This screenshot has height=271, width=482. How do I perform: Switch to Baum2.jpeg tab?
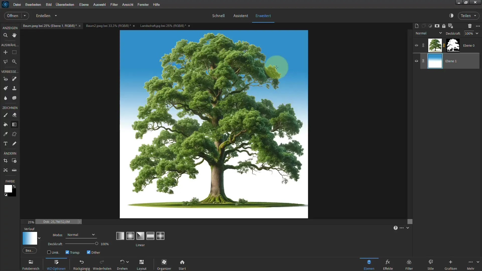point(108,26)
